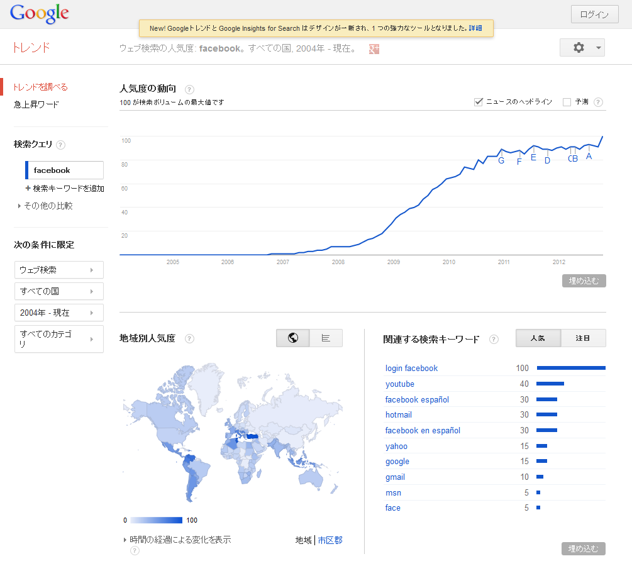Open dropdown arrow next to gear icon

(x=599, y=48)
